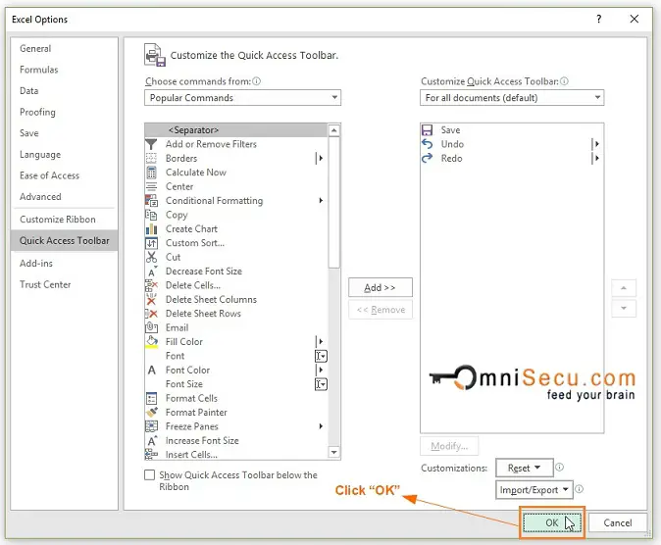Click the Format Painter brush icon
Viewport: 661px width, 545px height.
[151, 413]
